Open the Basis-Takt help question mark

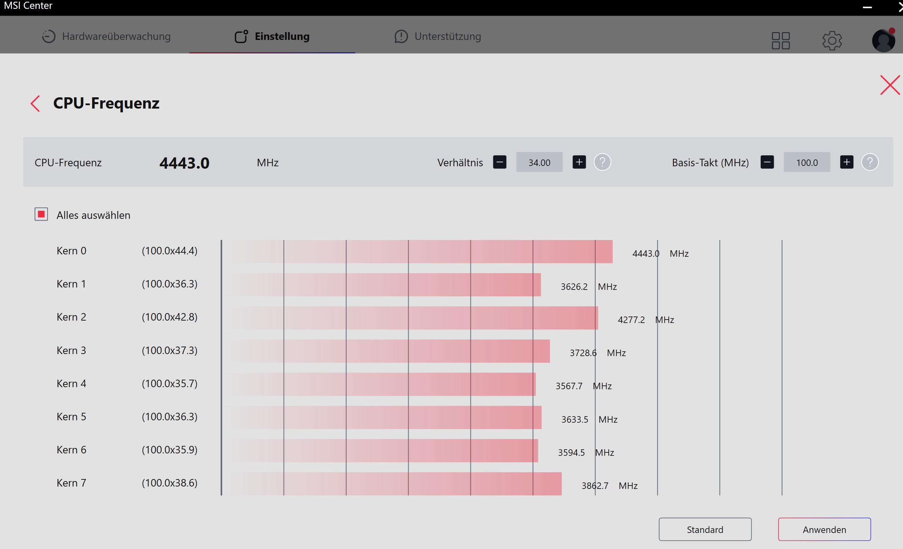870,162
